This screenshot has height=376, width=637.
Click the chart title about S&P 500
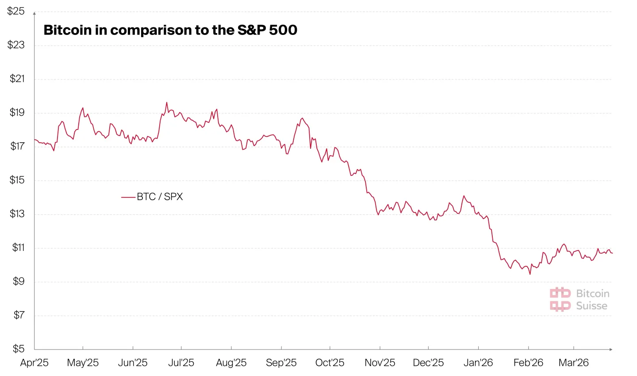point(170,30)
